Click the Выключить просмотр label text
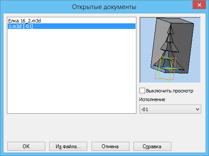The image size is (209, 156). (170, 91)
